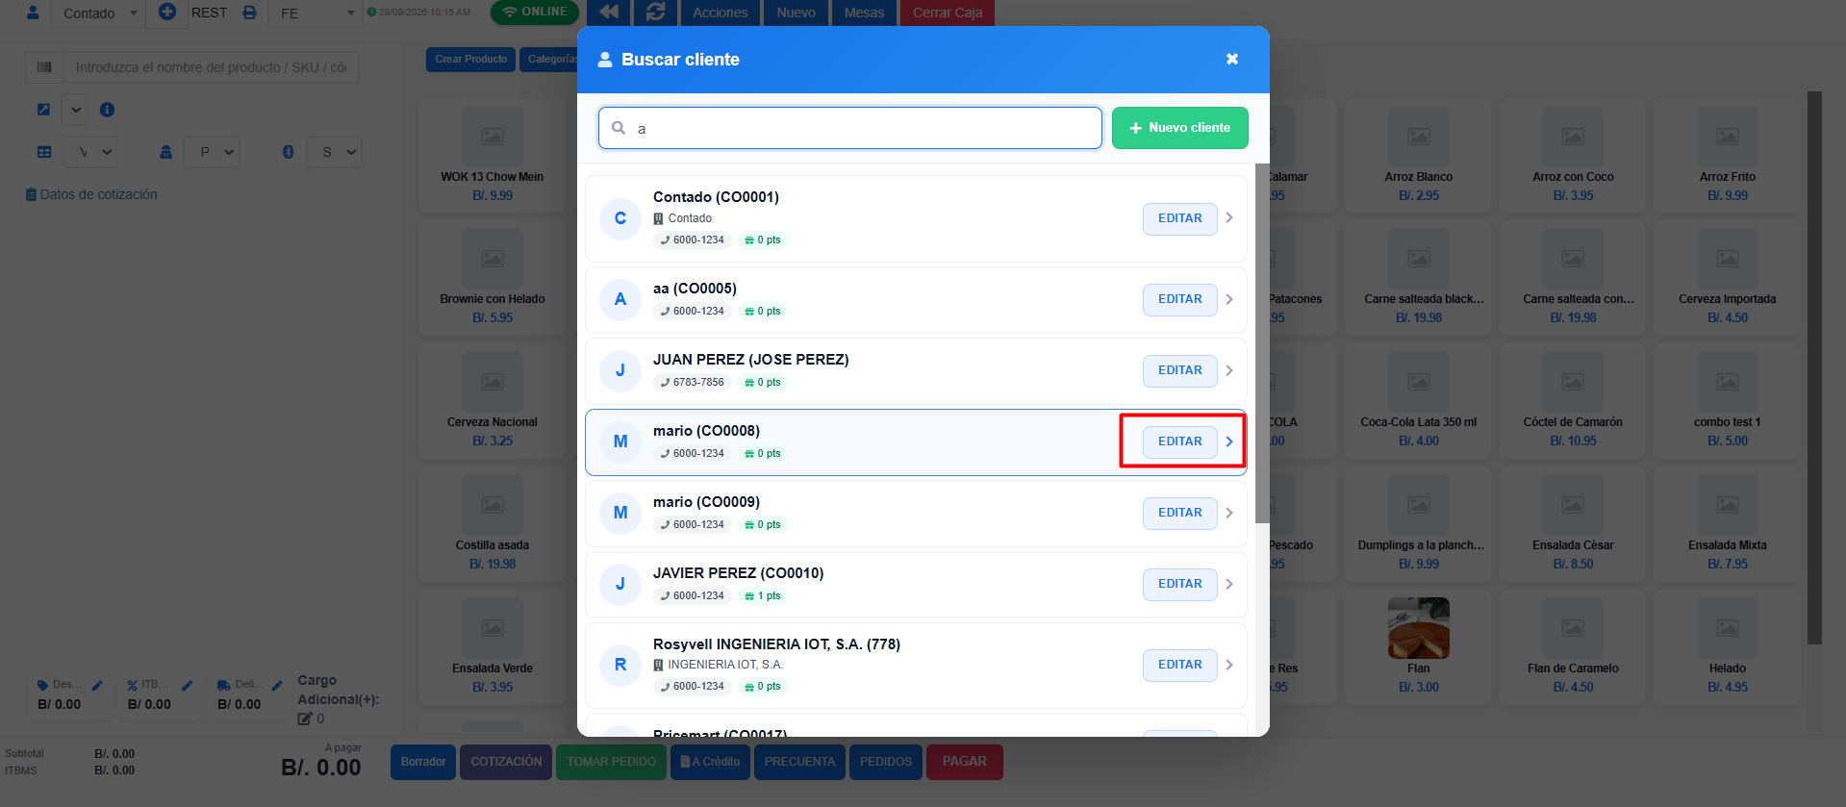
Task: Click the rewind double-arrow icon
Action: (x=609, y=12)
